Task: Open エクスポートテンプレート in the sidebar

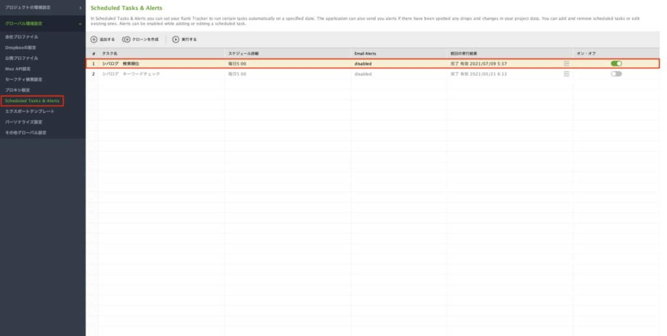Action: pos(30,111)
